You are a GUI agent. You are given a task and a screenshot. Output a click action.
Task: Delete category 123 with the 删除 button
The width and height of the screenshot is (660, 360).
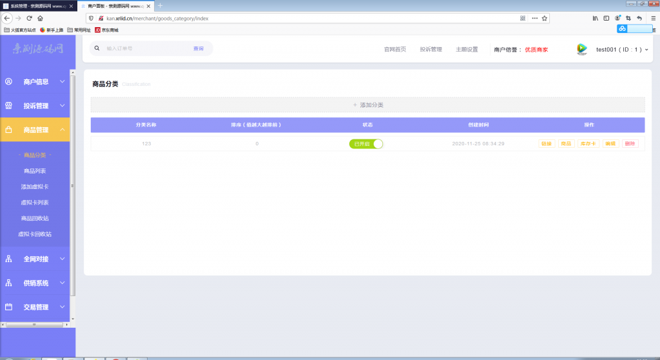630,144
